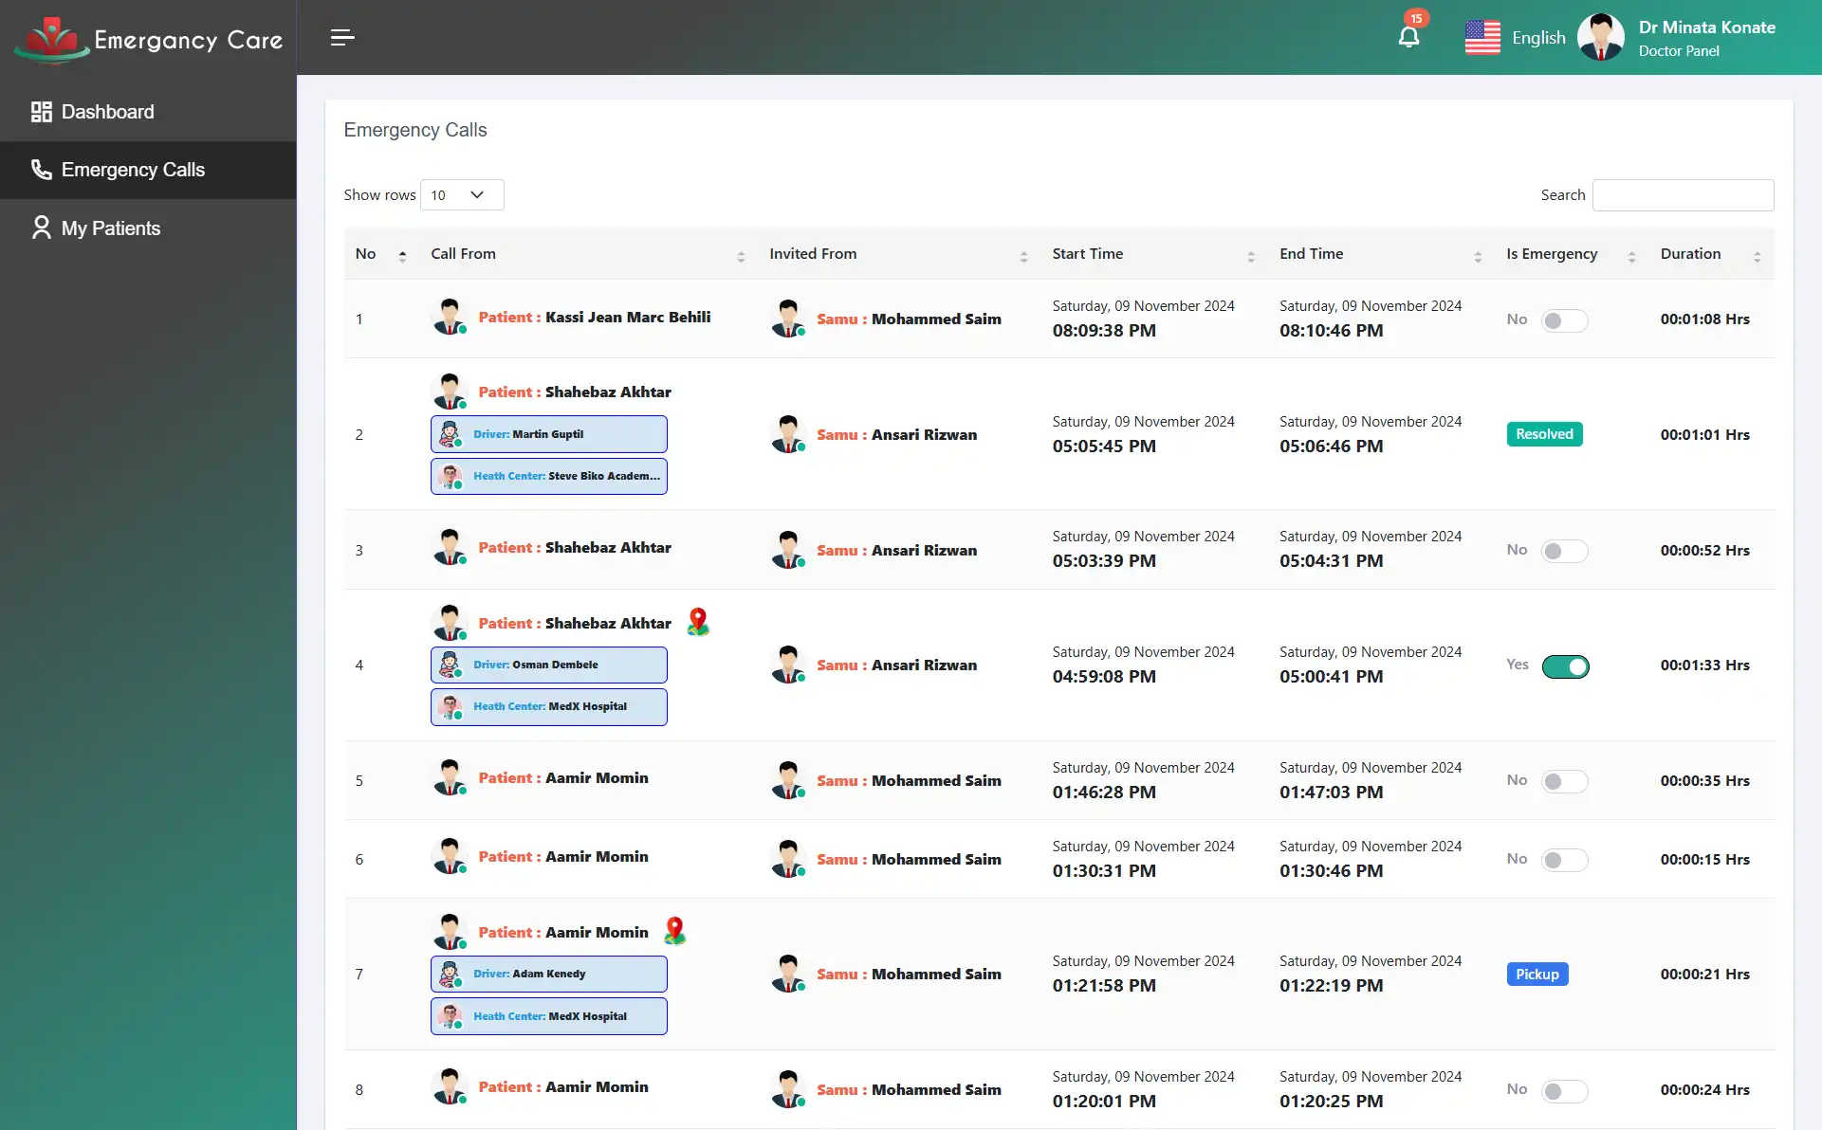Open My Patients from the sidebar
The width and height of the screenshot is (1822, 1130).
[110, 228]
